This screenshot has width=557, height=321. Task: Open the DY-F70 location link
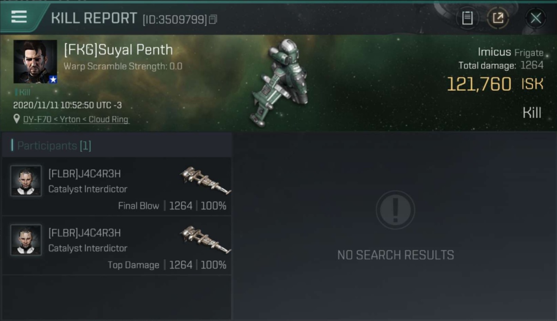click(x=76, y=119)
